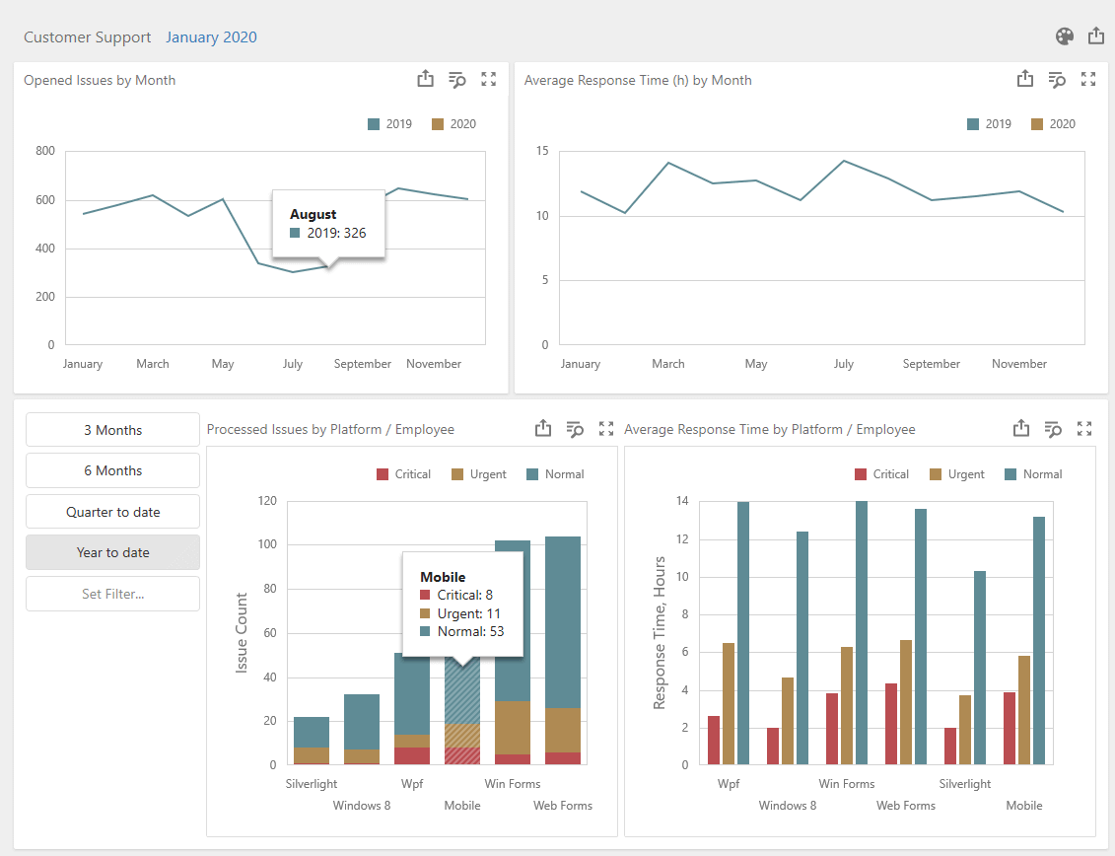Click the January 2020 date link
This screenshot has height=856, width=1115.
[x=211, y=37]
